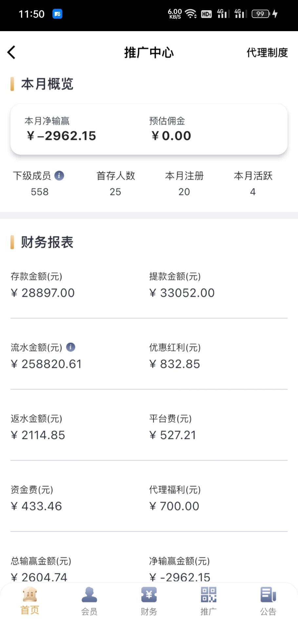Select the 本月注册 stat
Screen dimensions: 298x629
[x=184, y=183]
